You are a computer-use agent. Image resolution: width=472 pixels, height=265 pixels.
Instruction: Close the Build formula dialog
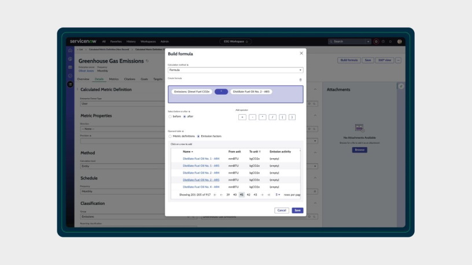(x=301, y=53)
